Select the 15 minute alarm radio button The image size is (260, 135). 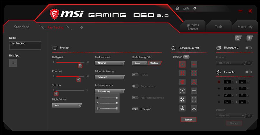219,82
